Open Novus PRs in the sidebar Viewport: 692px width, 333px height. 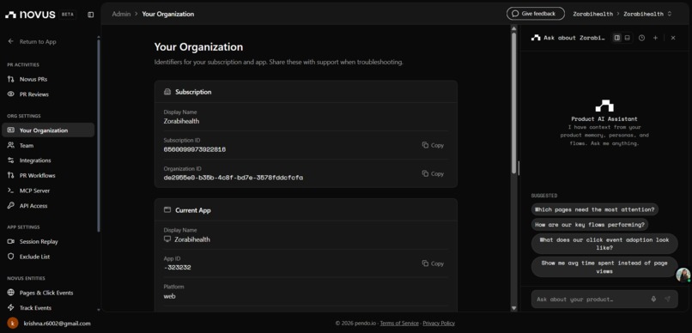(33, 80)
